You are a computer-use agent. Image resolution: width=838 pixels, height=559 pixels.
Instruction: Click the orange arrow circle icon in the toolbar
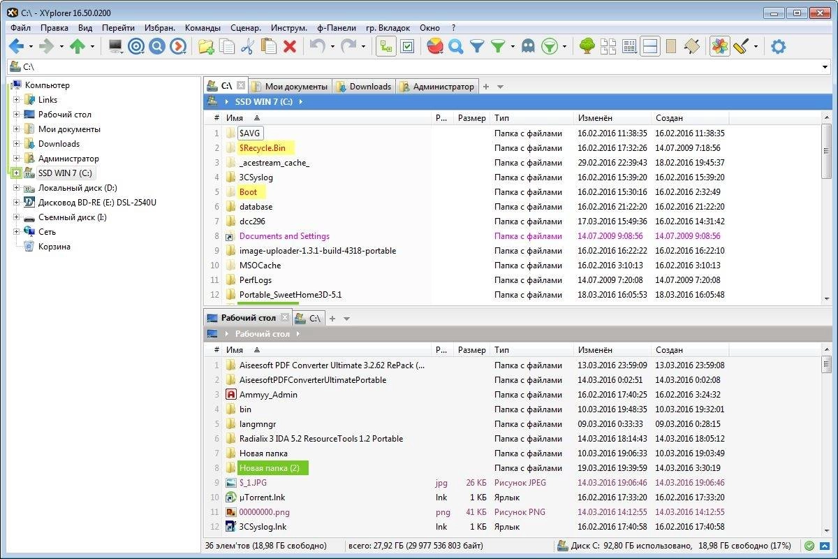(x=179, y=47)
